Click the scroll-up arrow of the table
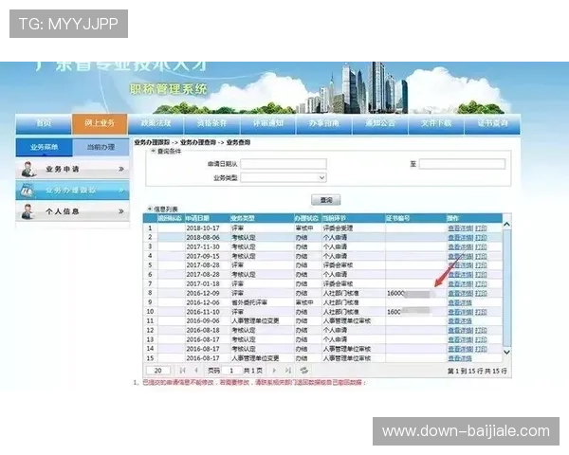569x455 pixels. click(507, 225)
